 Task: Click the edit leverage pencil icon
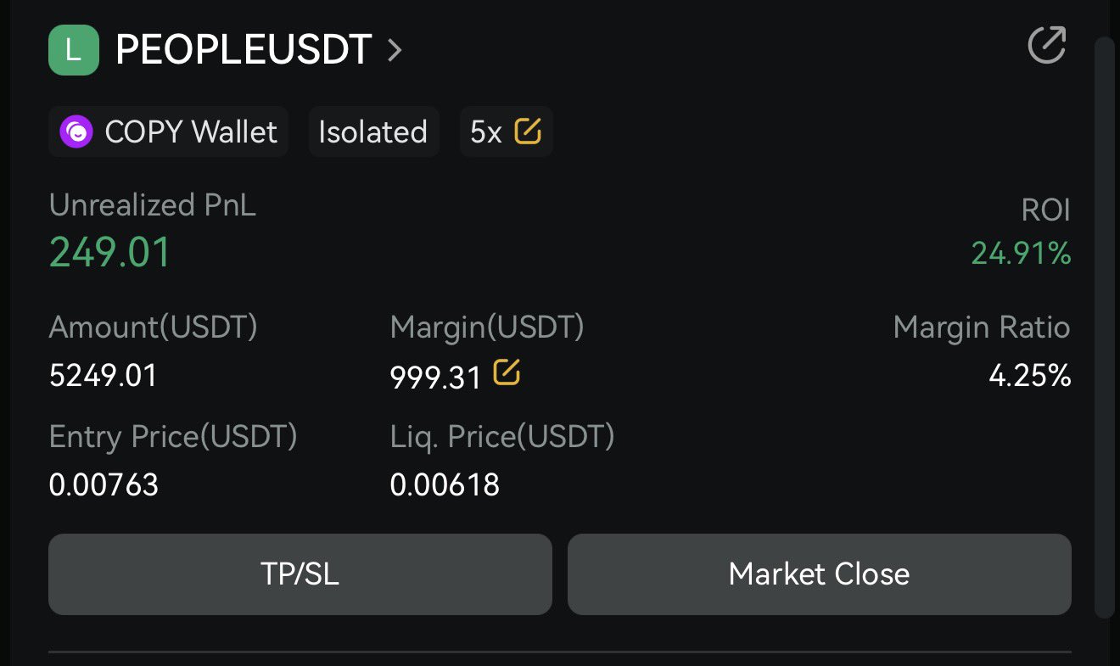[x=528, y=131]
